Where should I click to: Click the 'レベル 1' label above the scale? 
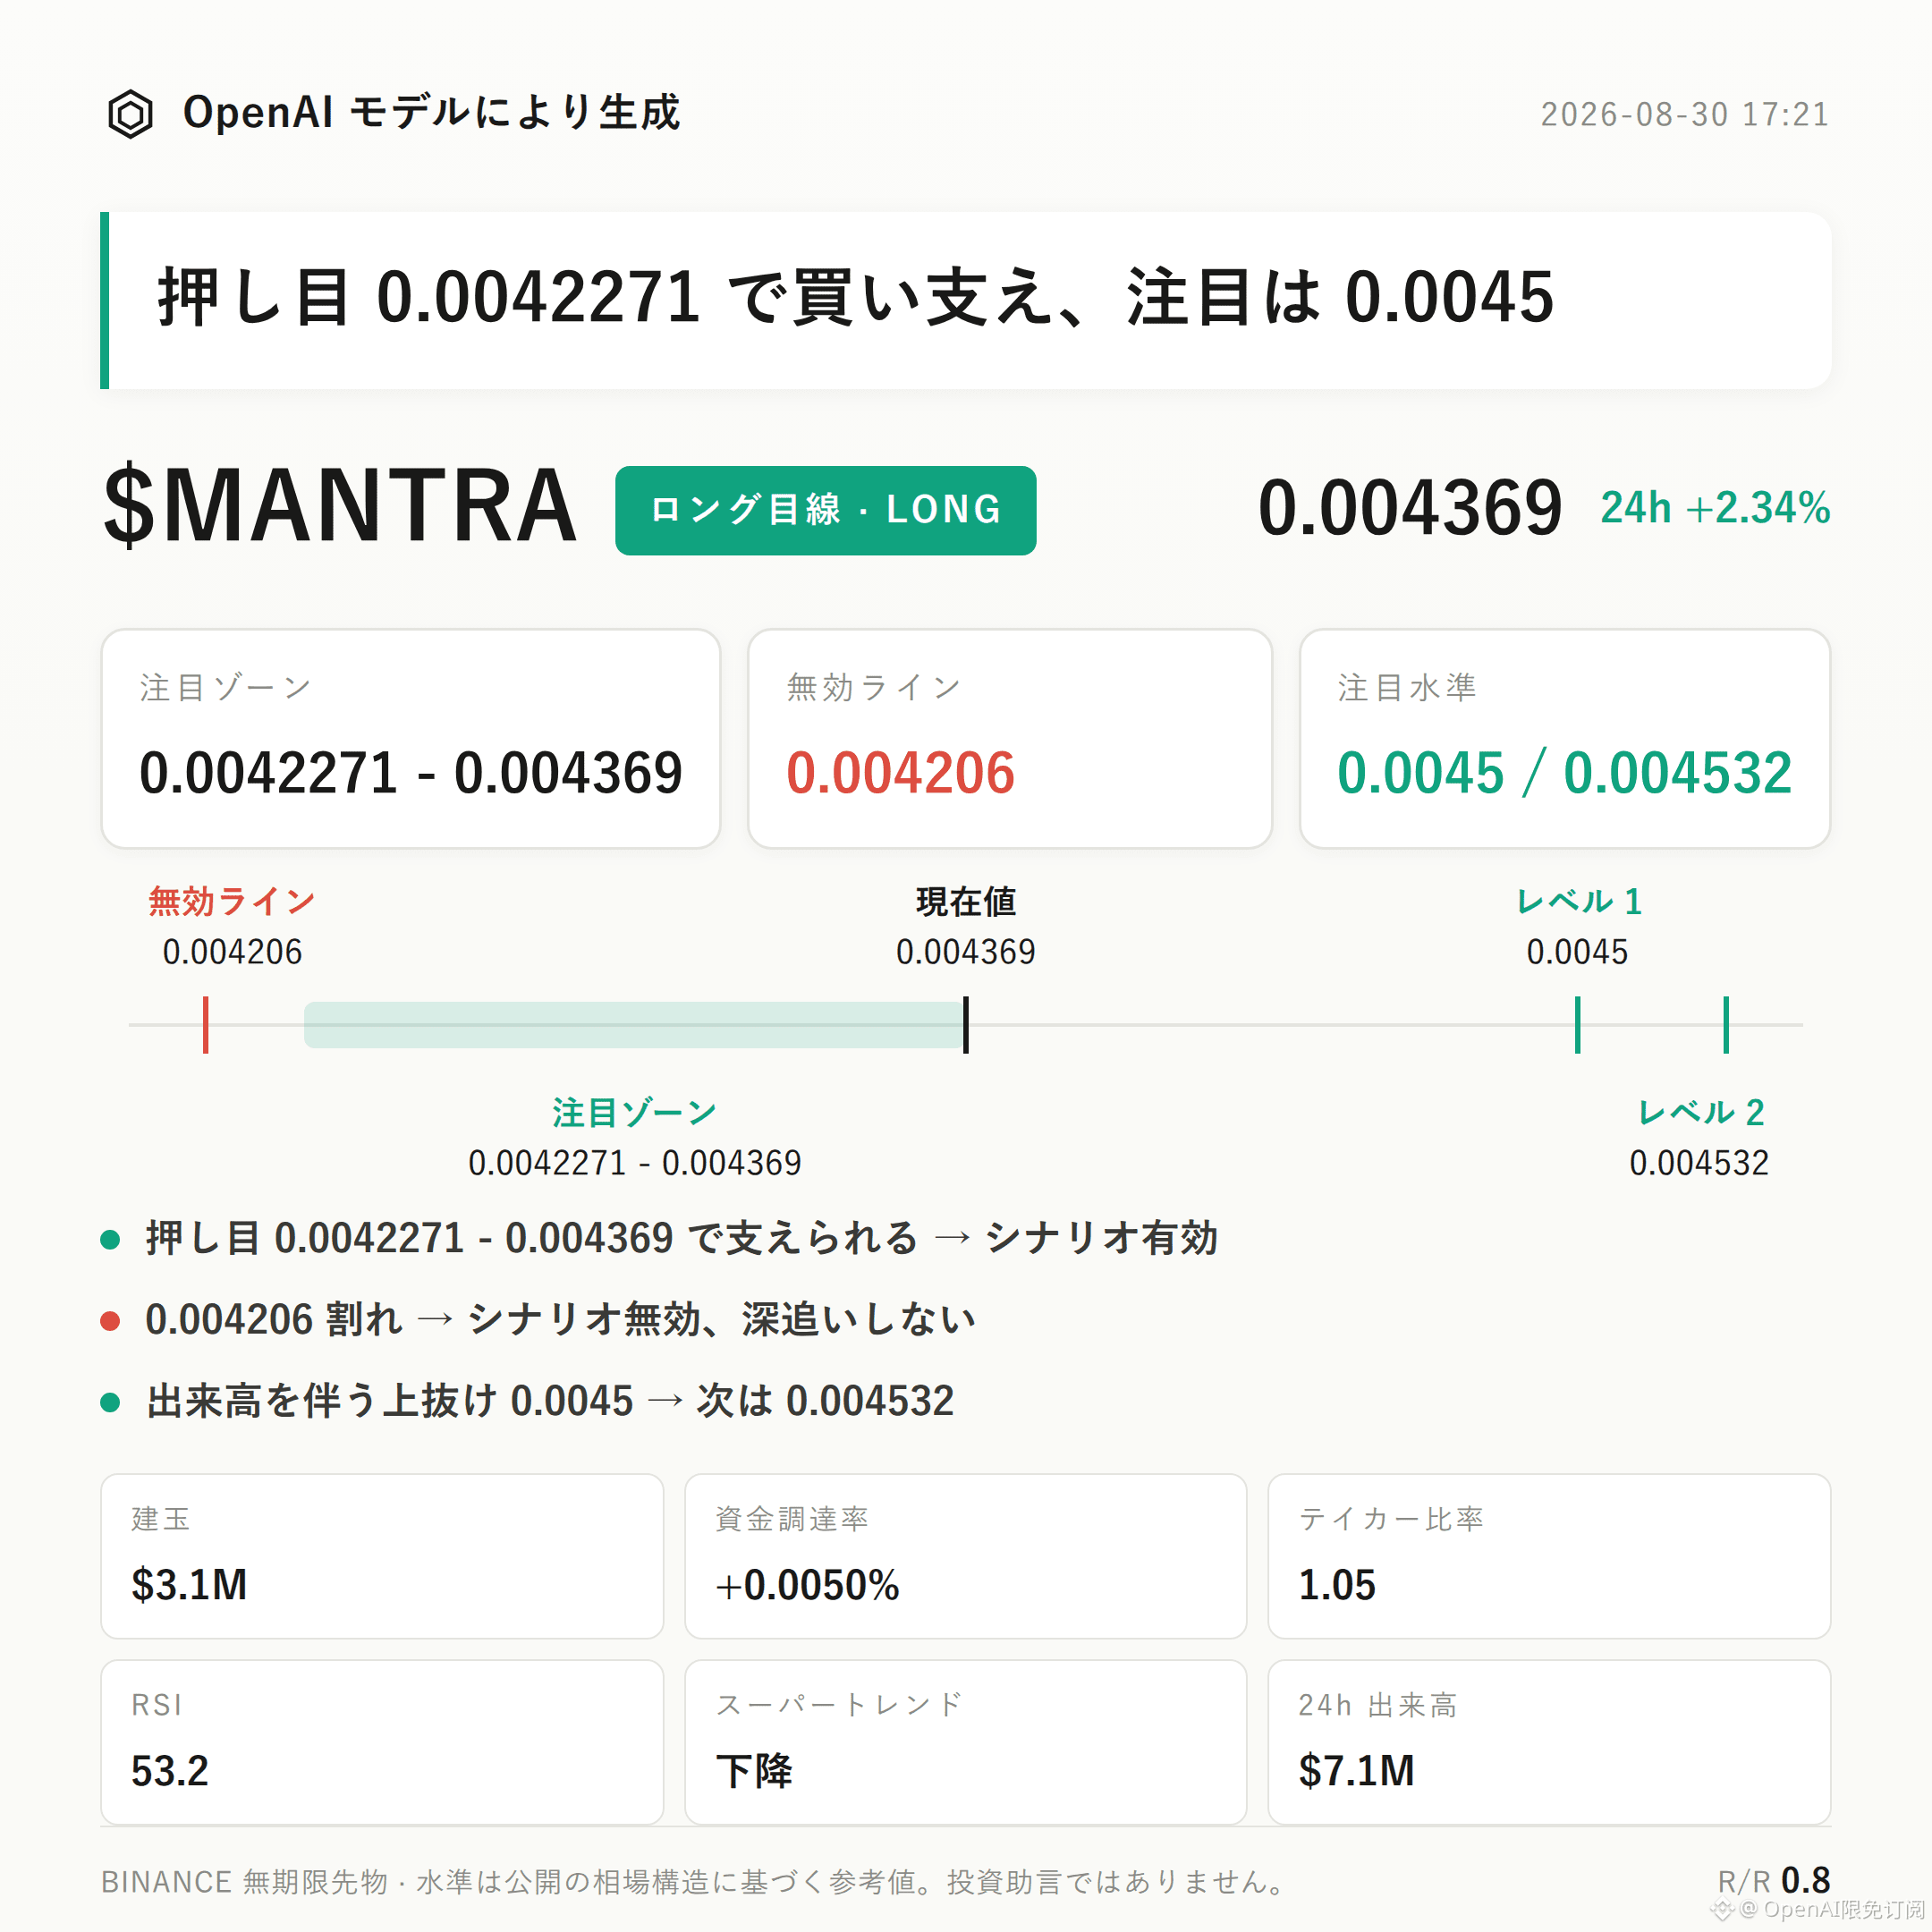point(1578,901)
